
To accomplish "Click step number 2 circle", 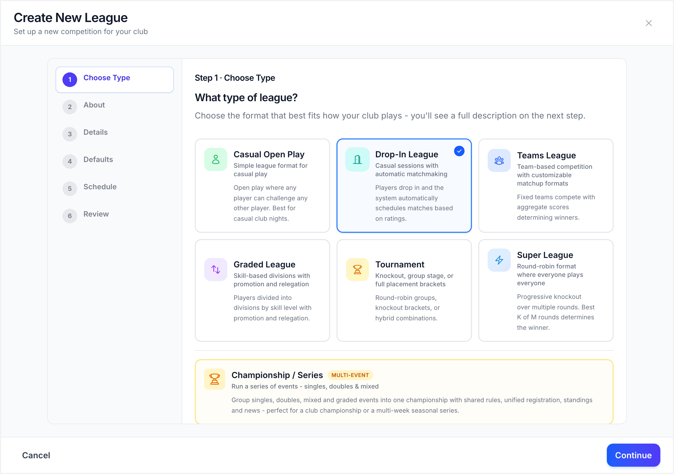I will (x=70, y=107).
